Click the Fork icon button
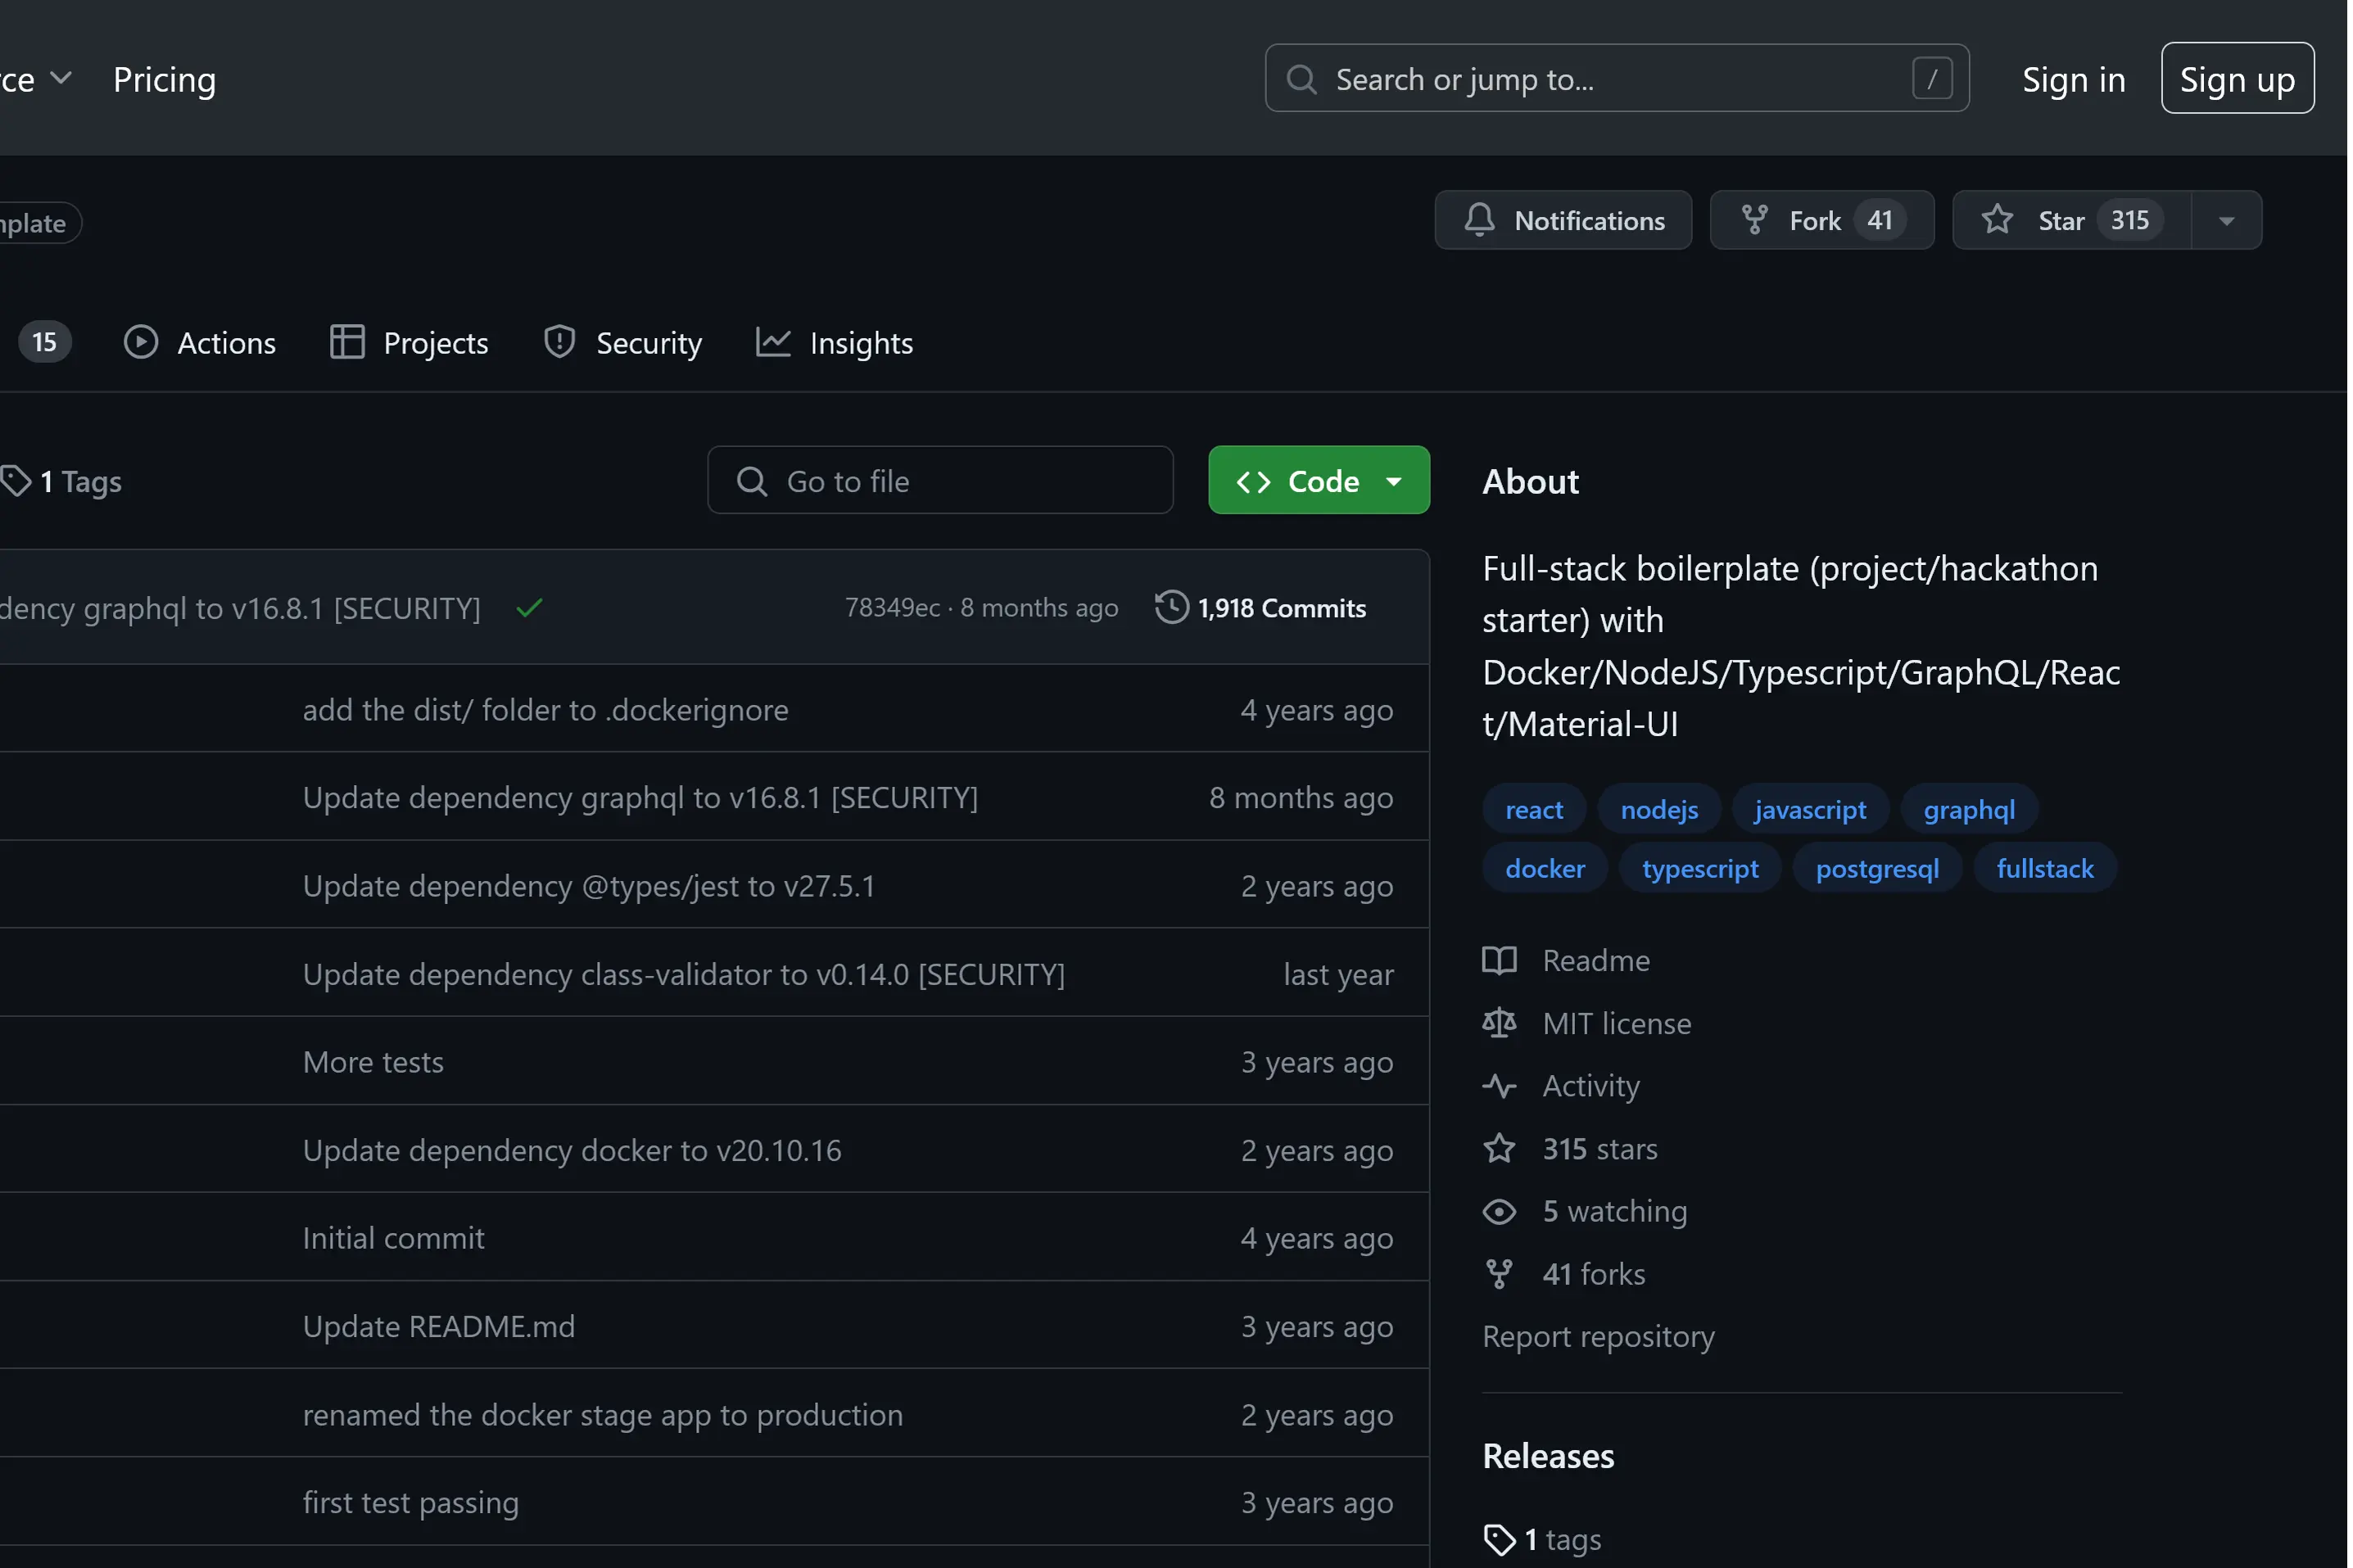Image resolution: width=2353 pixels, height=1568 pixels. click(1754, 220)
